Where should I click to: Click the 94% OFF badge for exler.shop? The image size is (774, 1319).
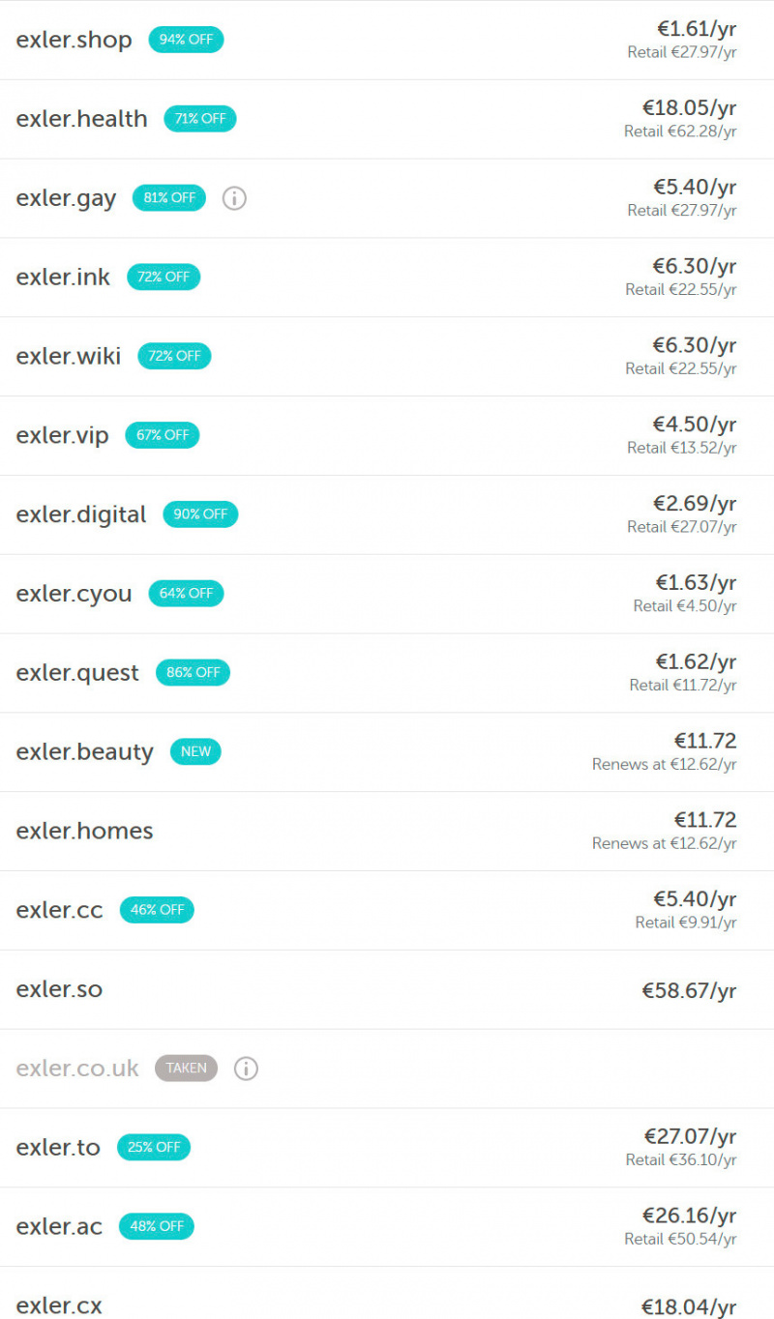tap(186, 40)
